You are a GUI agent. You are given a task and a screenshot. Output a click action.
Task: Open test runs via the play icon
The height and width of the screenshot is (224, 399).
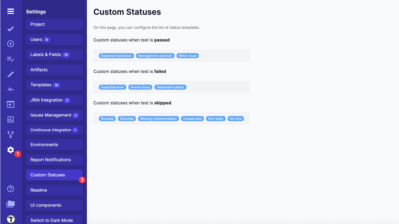point(11,44)
